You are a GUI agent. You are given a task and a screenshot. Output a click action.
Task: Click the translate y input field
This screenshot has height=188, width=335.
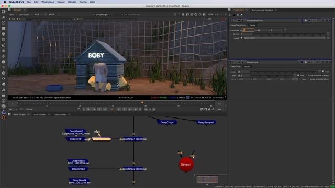(262, 30)
